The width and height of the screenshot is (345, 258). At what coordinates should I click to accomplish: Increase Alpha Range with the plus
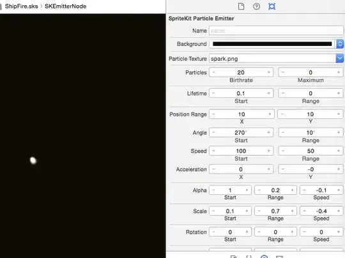click(x=292, y=190)
